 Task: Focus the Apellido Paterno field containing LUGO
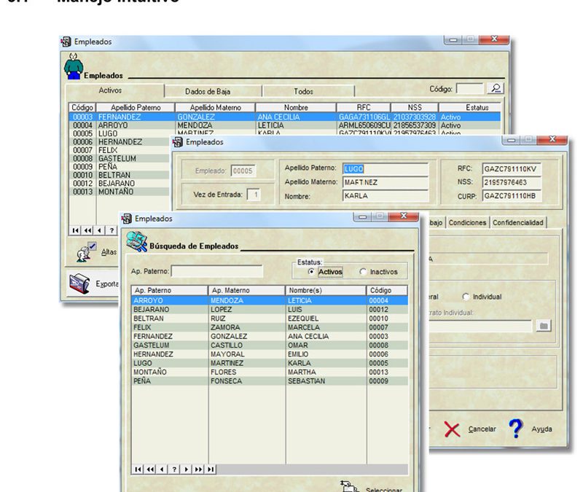[385, 168]
